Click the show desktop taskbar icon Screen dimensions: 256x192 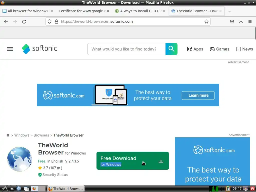pyautogui.click(x=26, y=189)
